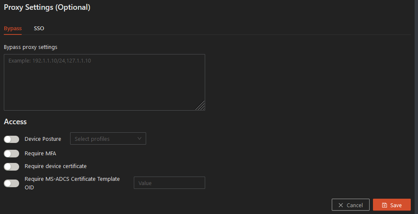Click the floppy disk icon on Save
Screen dimensions: 418x214
pos(384,205)
